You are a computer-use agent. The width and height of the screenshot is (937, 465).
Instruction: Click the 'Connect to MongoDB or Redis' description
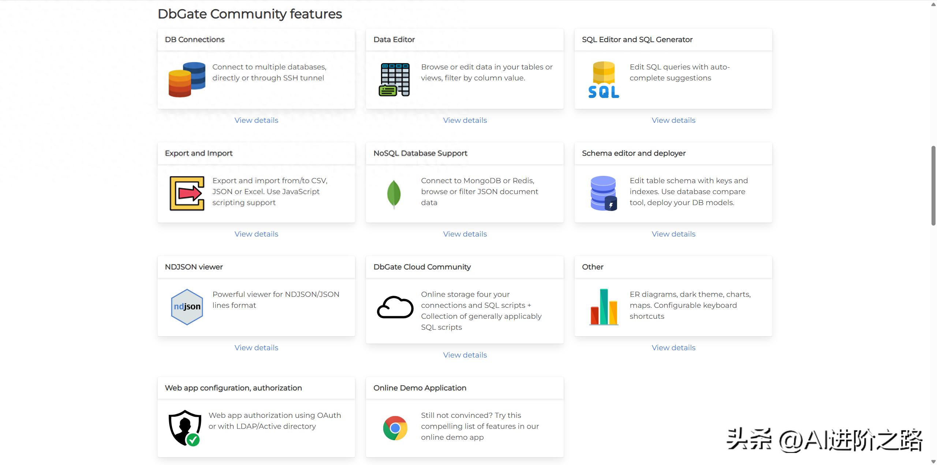click(x=479, y=192)
